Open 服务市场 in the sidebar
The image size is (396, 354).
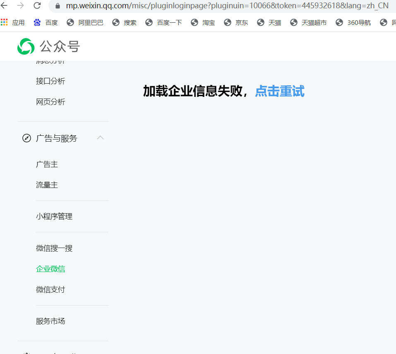(x=50, y=321)
